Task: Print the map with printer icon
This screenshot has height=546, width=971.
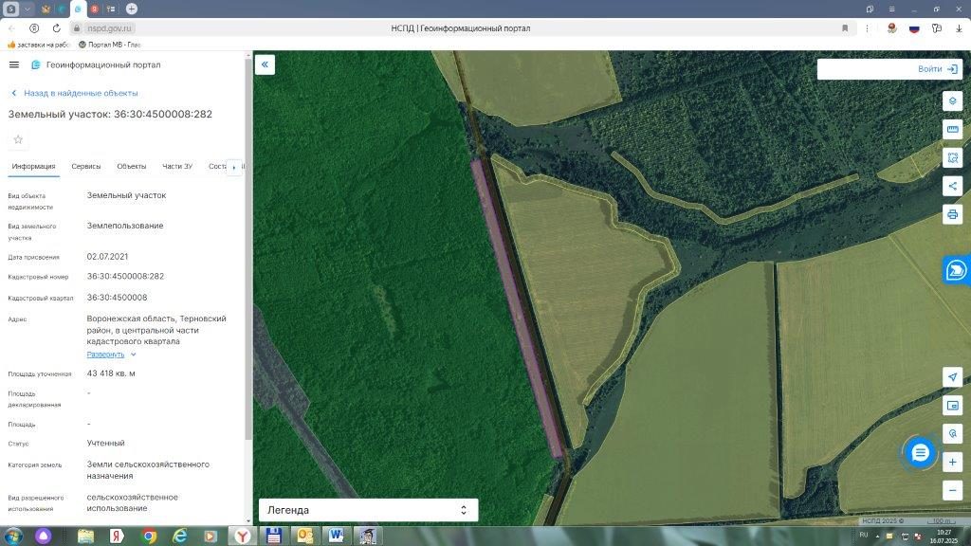Action: coord(952,214)
